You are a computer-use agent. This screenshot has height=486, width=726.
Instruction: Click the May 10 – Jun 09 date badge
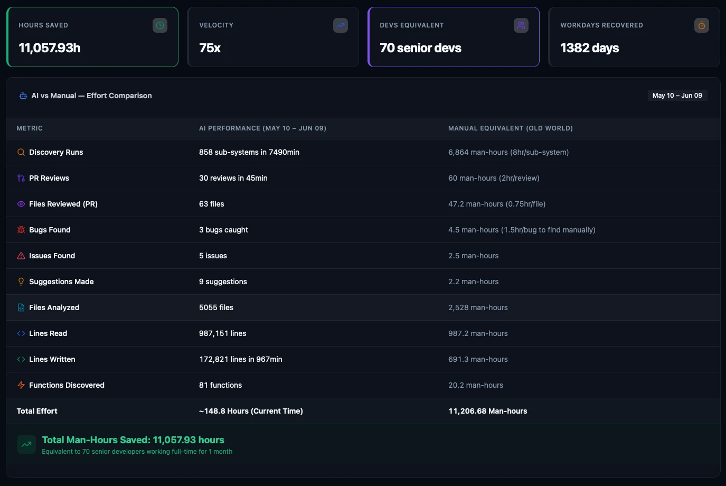pos(677,96)
